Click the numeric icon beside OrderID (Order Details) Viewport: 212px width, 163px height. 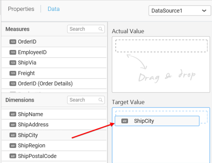tap(13, 84)
